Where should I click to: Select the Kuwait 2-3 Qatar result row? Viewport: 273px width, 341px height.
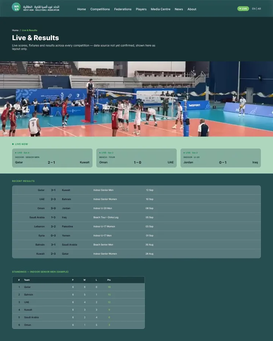136,254
